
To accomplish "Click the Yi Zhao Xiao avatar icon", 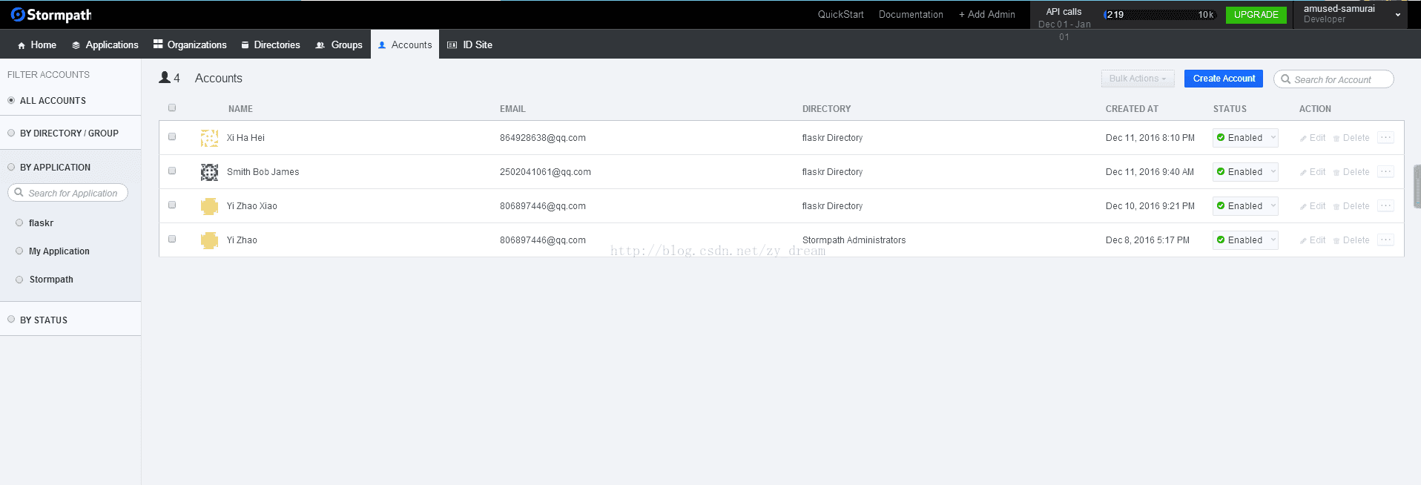I will tap(210, 206).
